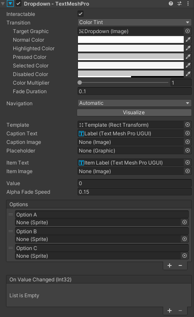Open the component three-dot context menu
Image resolution: width=194 pixels, height=317 pixels.
coord(188,3)
